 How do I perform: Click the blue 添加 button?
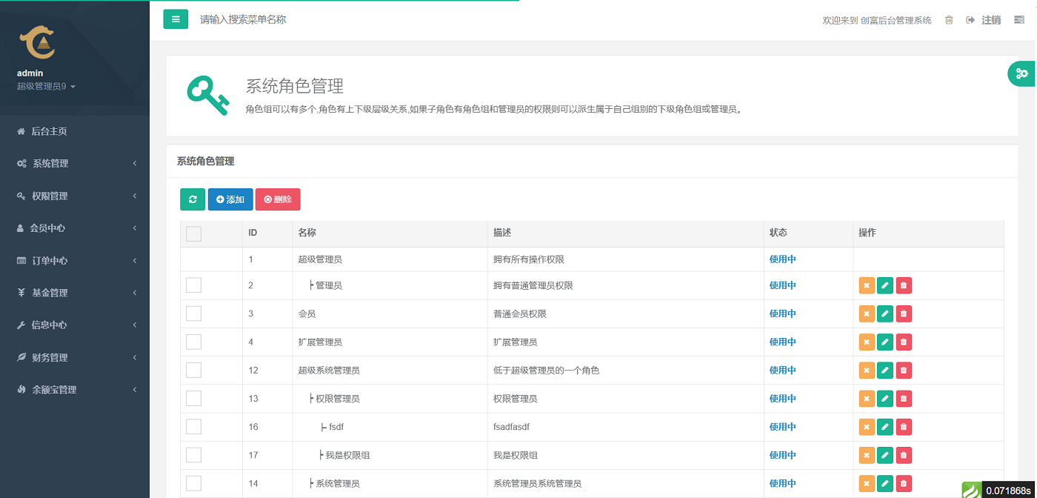[230, 199]
